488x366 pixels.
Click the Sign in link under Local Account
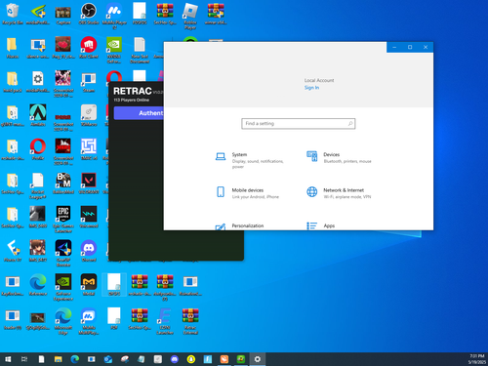pos(311,88)
